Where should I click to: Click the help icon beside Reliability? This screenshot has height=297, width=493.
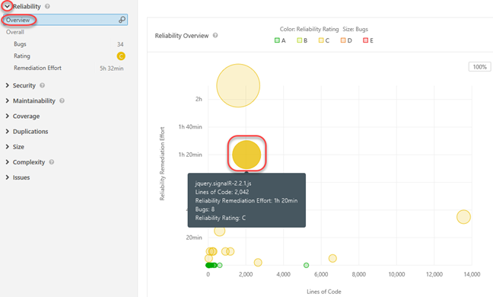(x=47, y=6)
